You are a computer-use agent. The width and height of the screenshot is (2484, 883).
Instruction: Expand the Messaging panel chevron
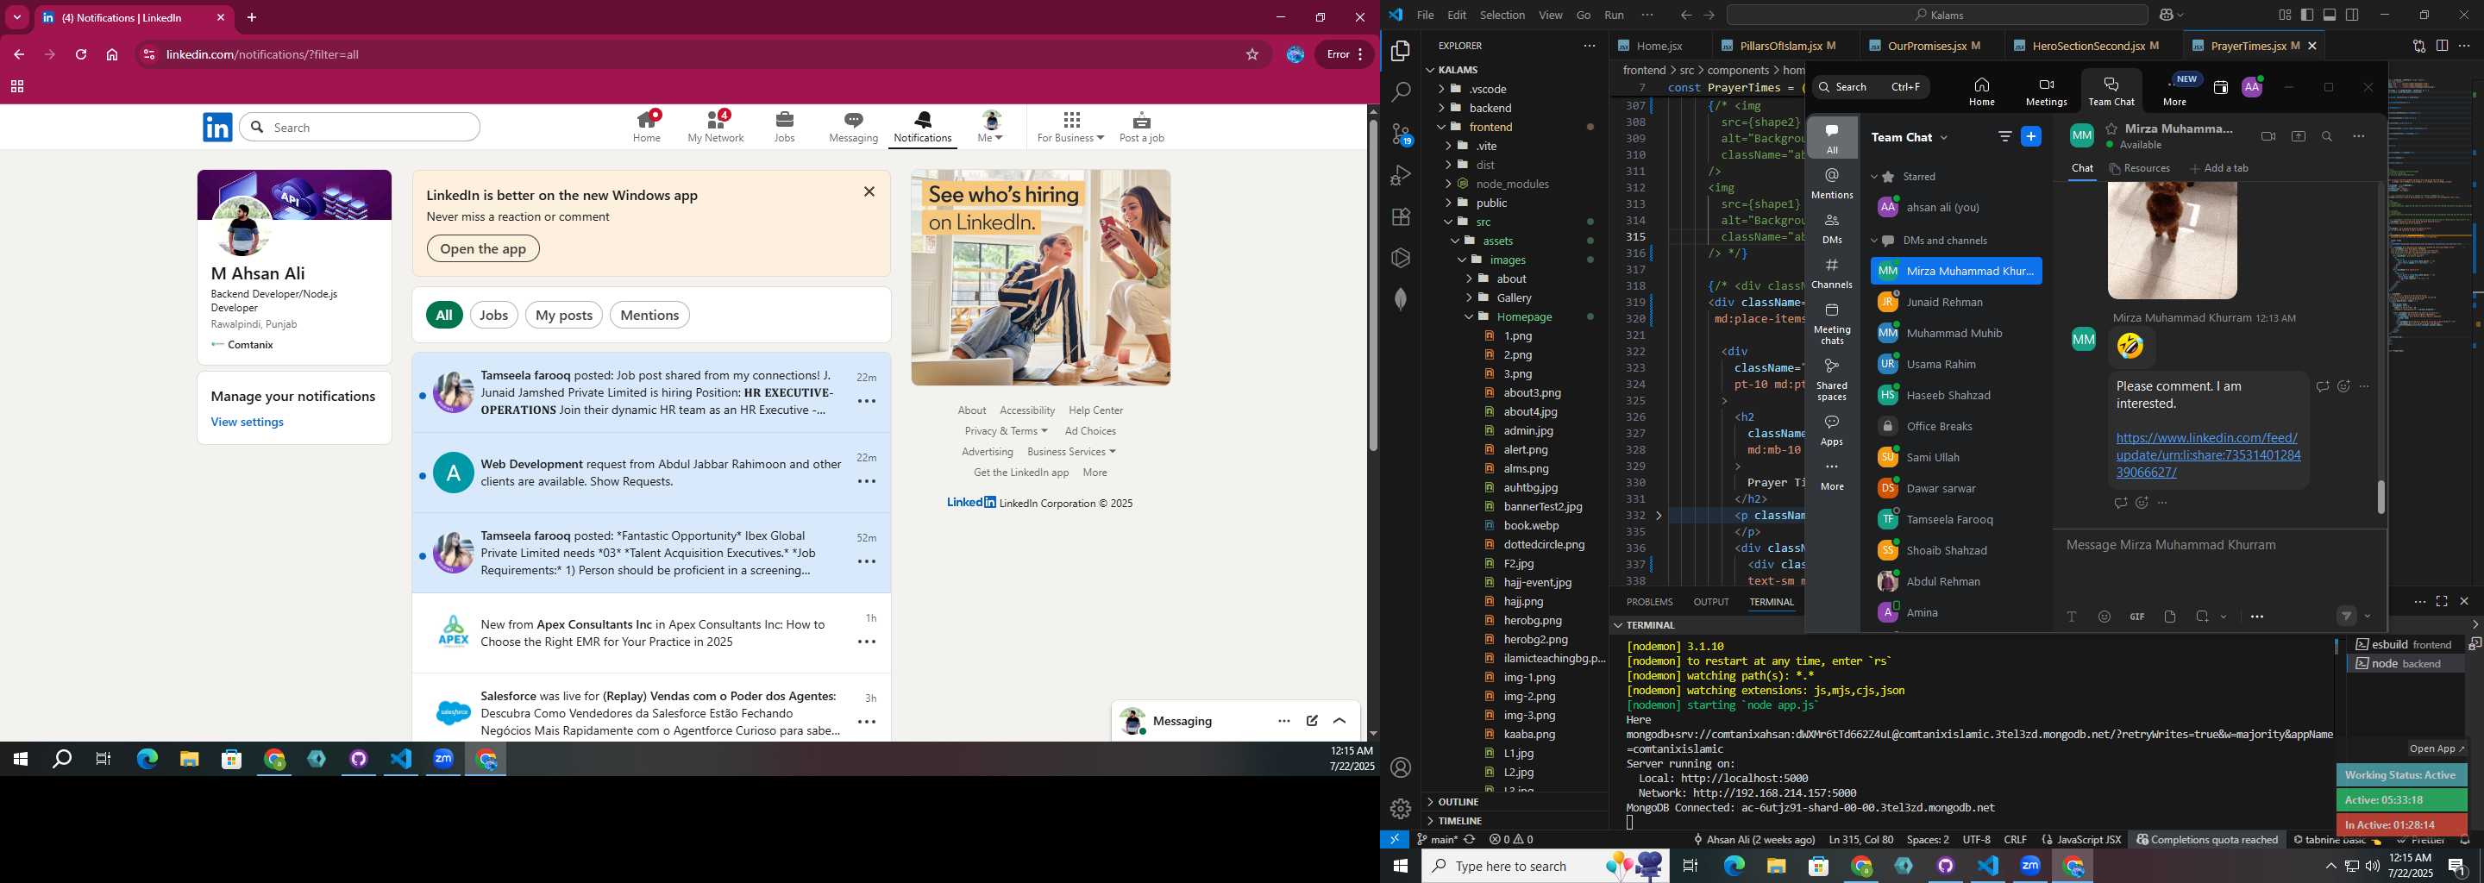(x=1339, y=721)
